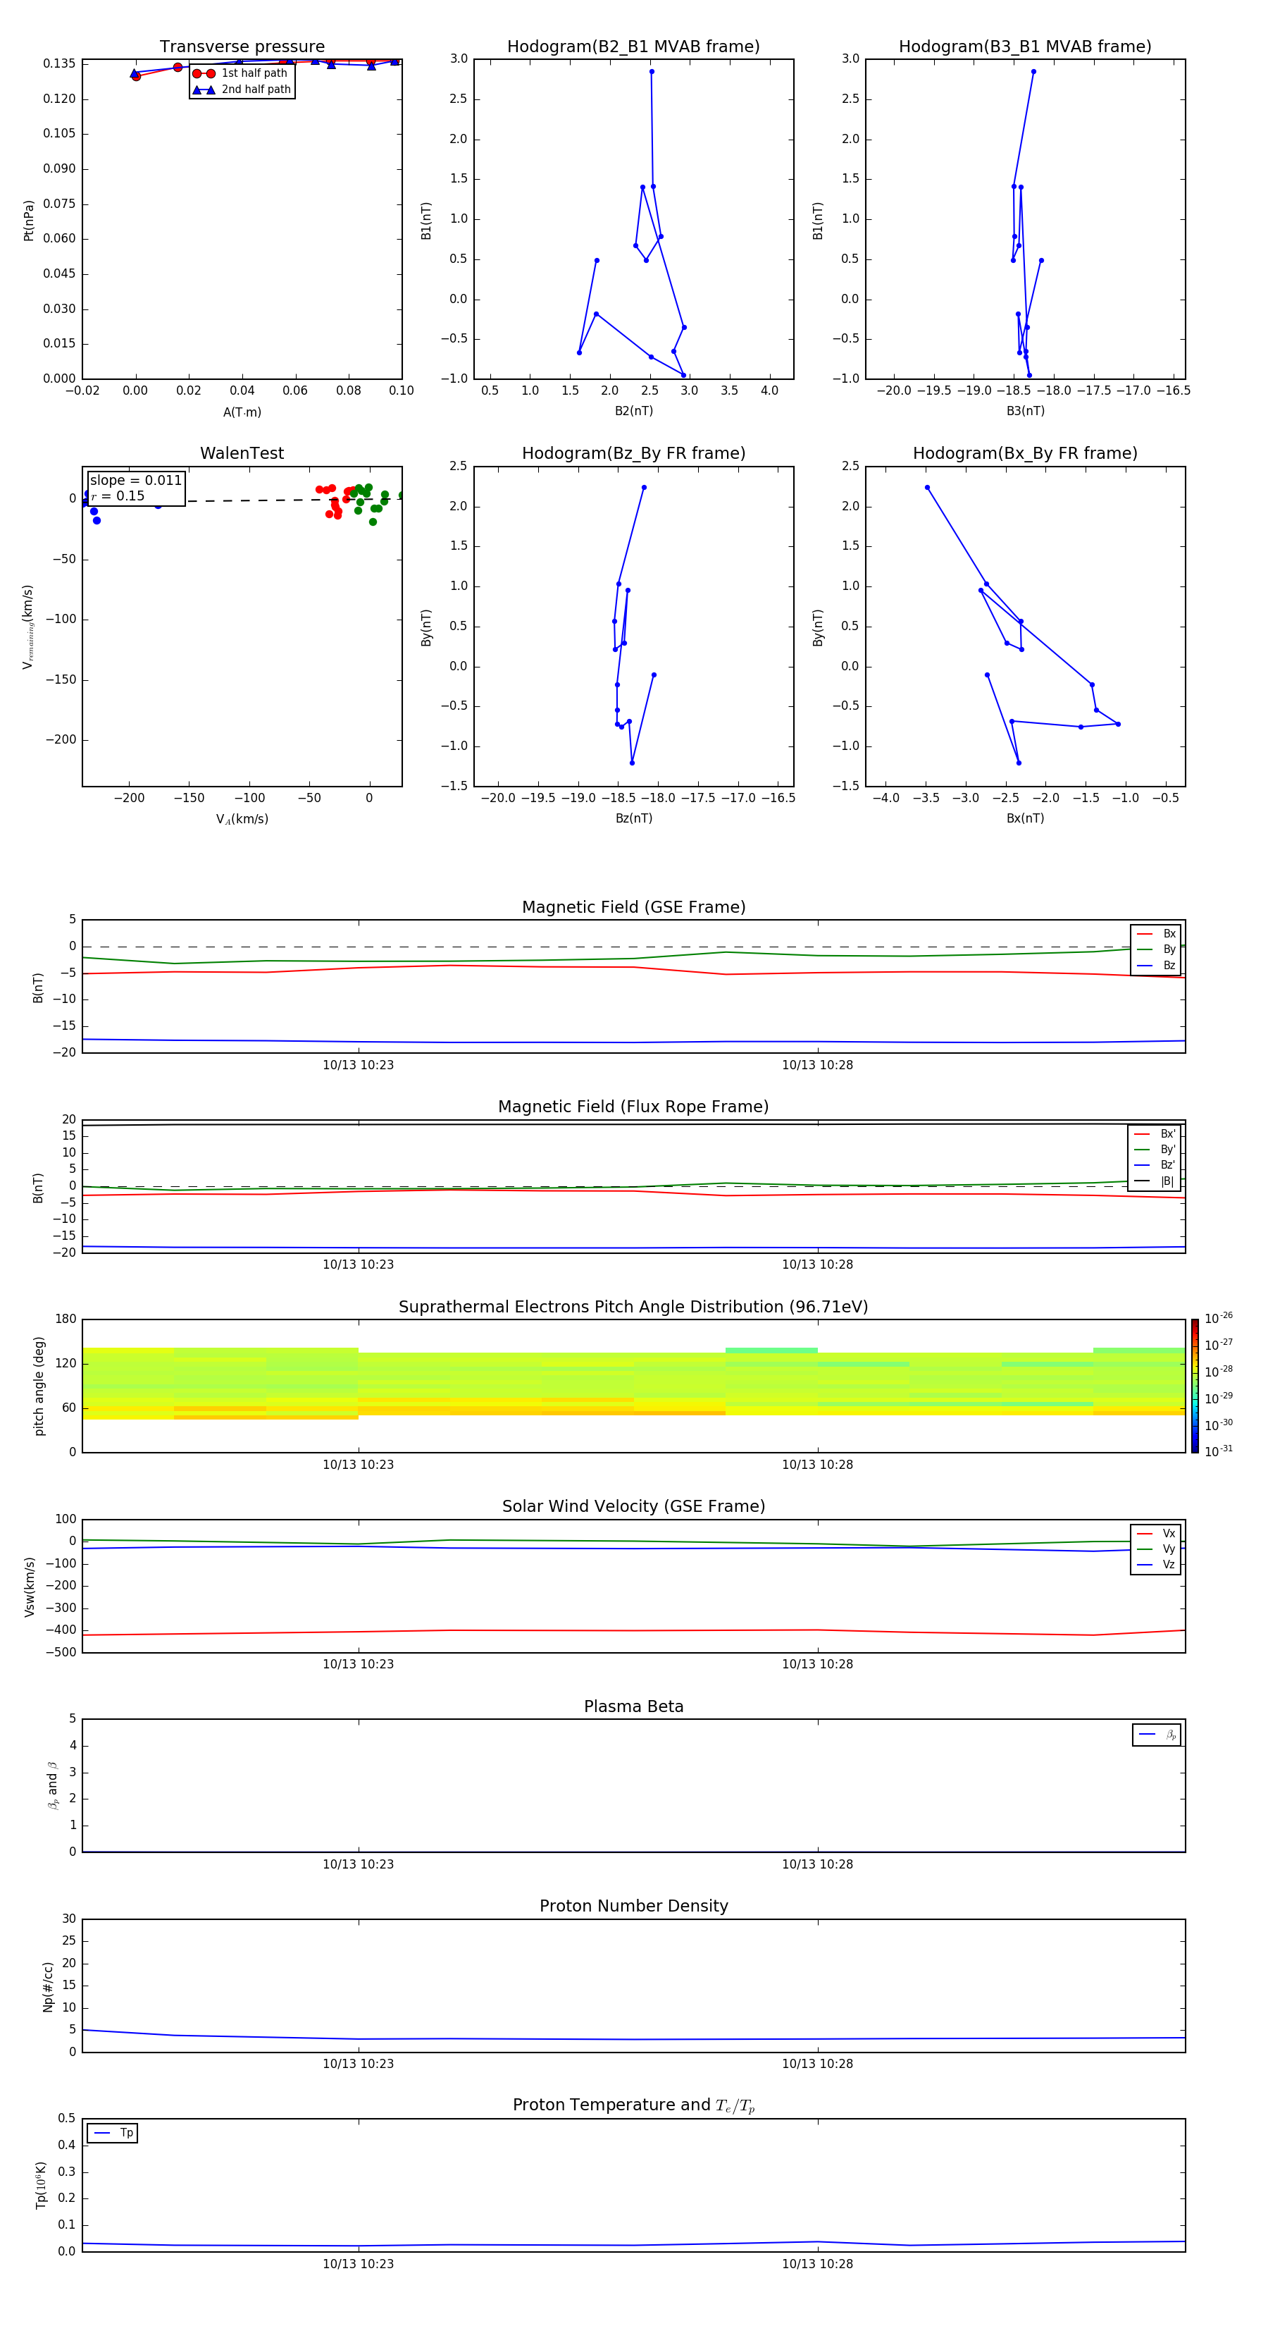This screenshot has height=2326, width=1268.
Task: Click the 'Tp' legend entry in temperature plot
Action: coord(113,2133)
